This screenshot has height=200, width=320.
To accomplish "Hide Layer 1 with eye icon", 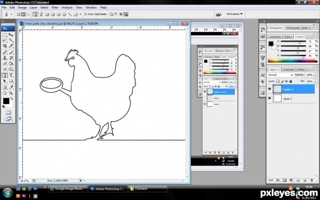I will (270, 89).
